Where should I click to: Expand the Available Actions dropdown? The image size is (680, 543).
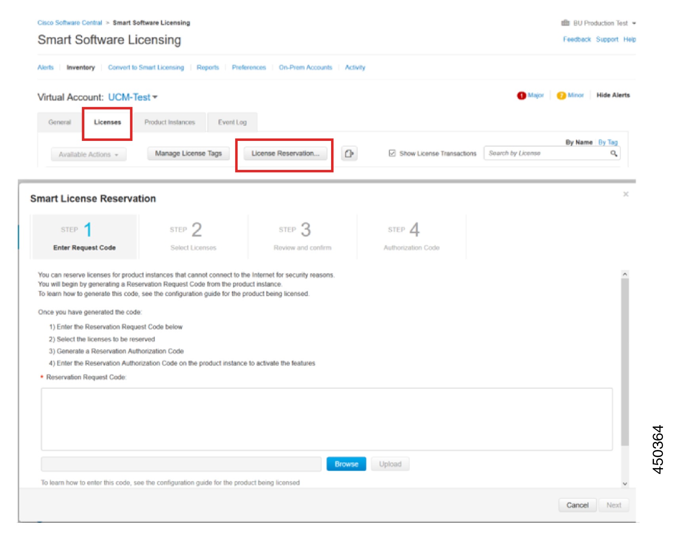pyautogui.click(x=88, y=154)
